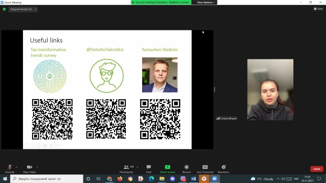This screenshot has width=326, height=183.
Task: Open the Participants panel
Action: pos(126,169)
